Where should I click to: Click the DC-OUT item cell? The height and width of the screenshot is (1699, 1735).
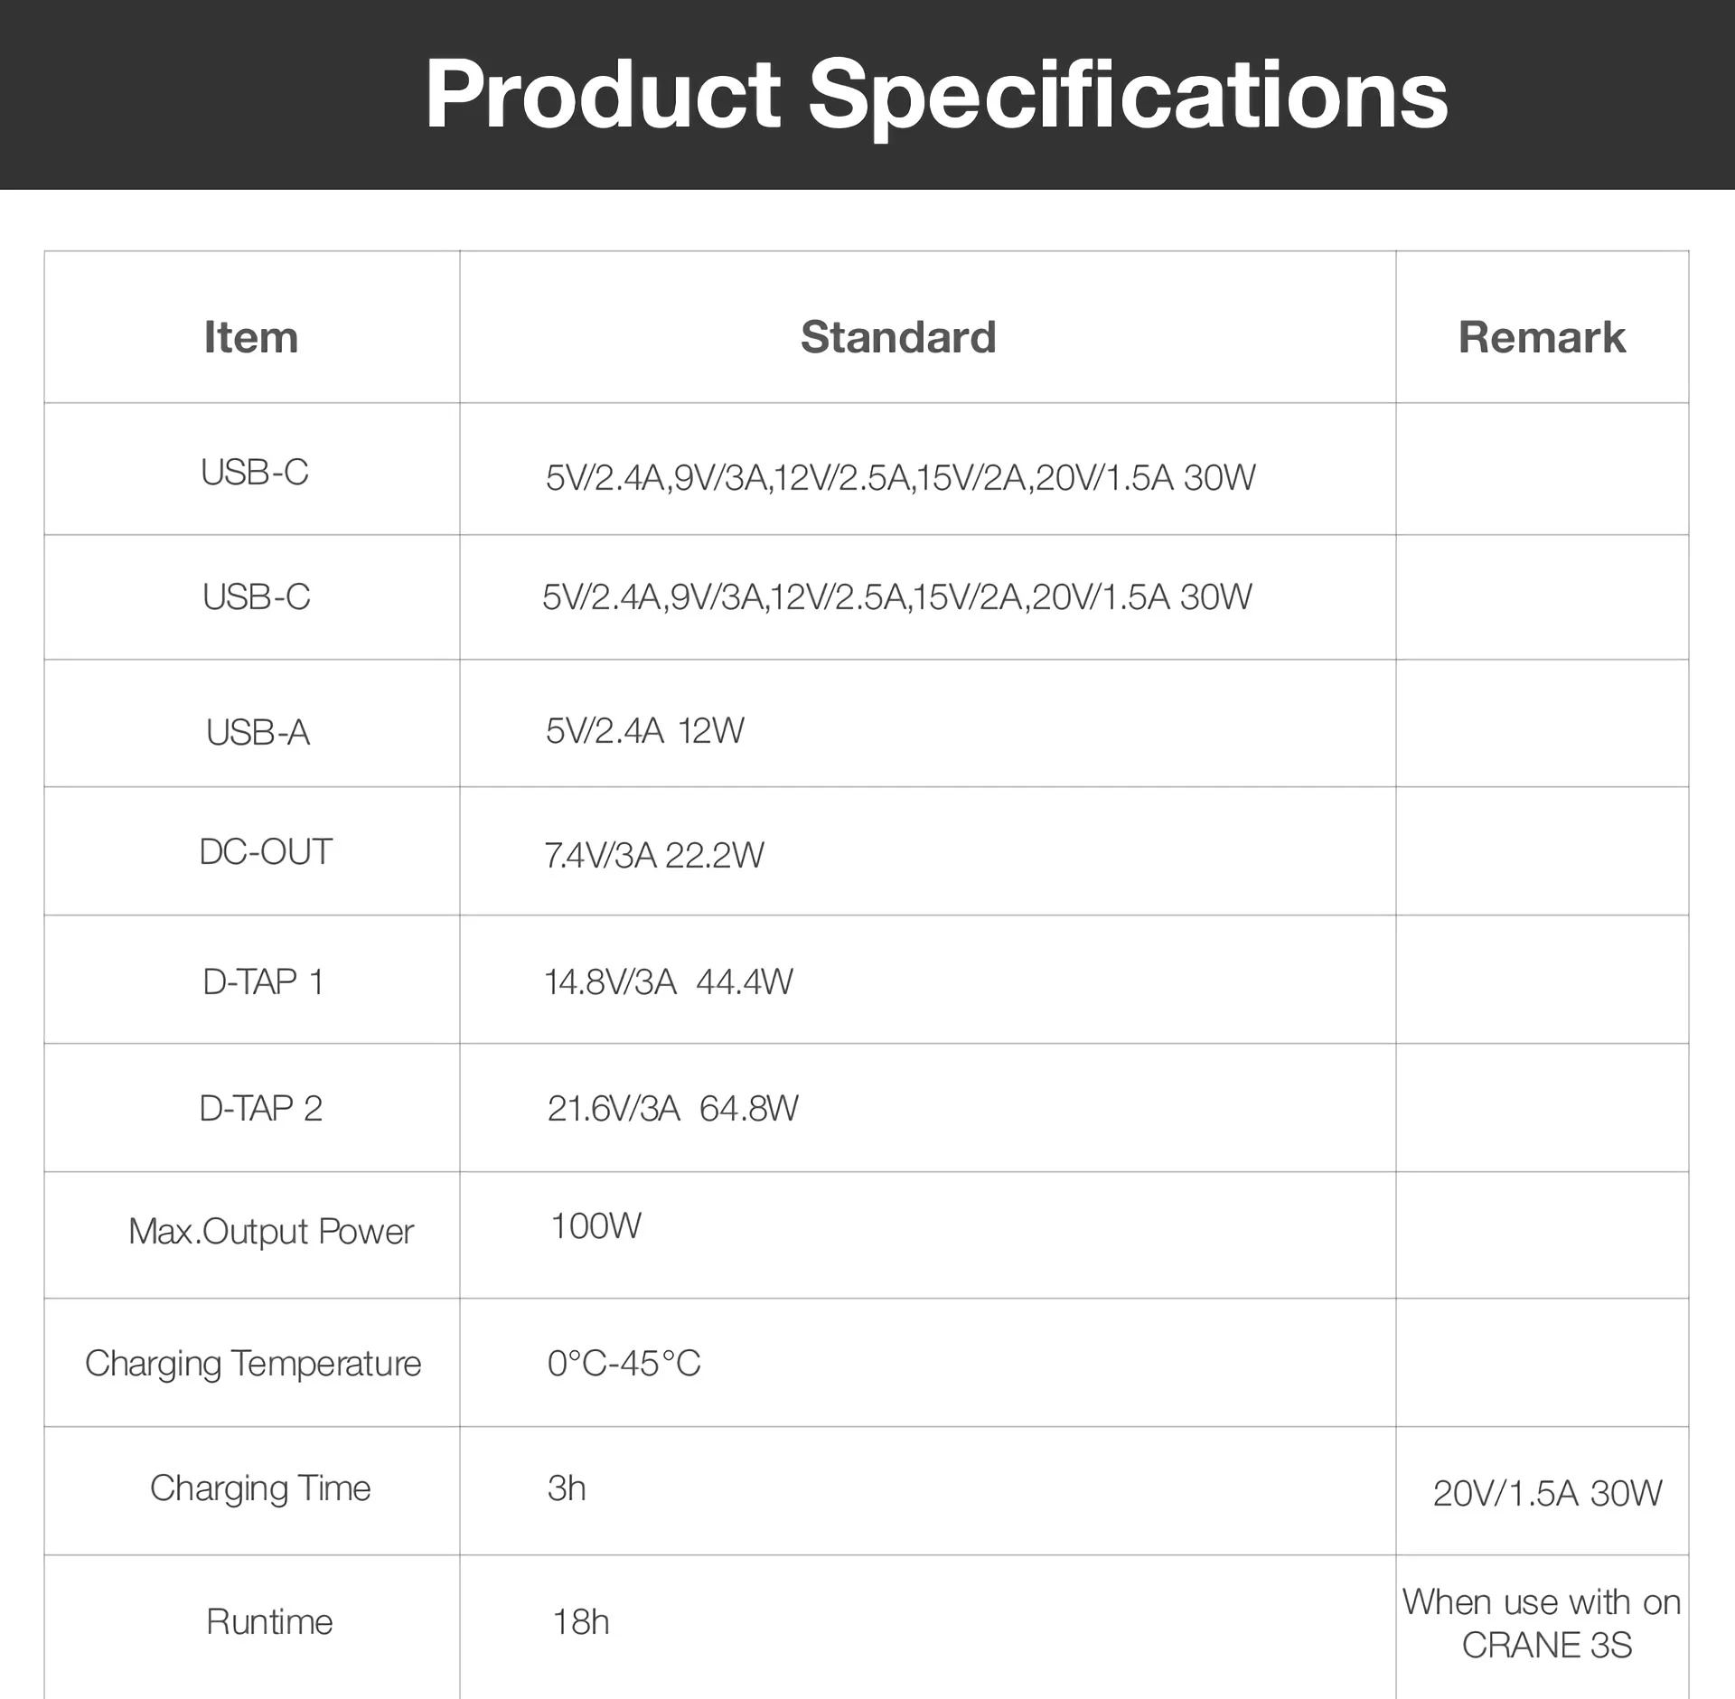coord(266,852)
